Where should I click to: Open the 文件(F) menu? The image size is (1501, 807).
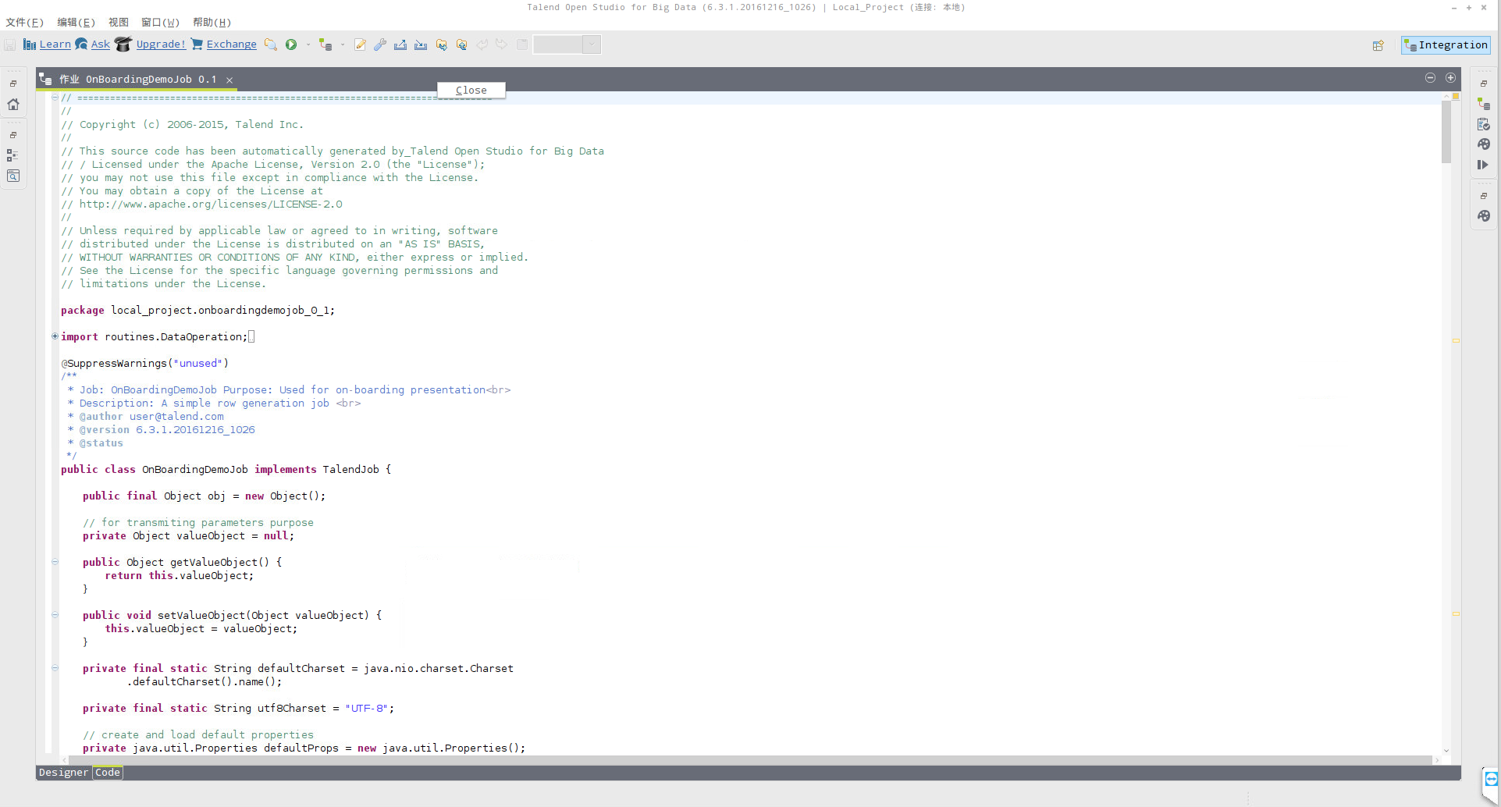click(25, 22)
